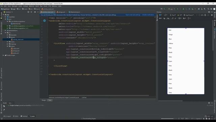Screen dimensions: 216x122
Task: Select activity_main.xml in project tree
Action: 18,39
